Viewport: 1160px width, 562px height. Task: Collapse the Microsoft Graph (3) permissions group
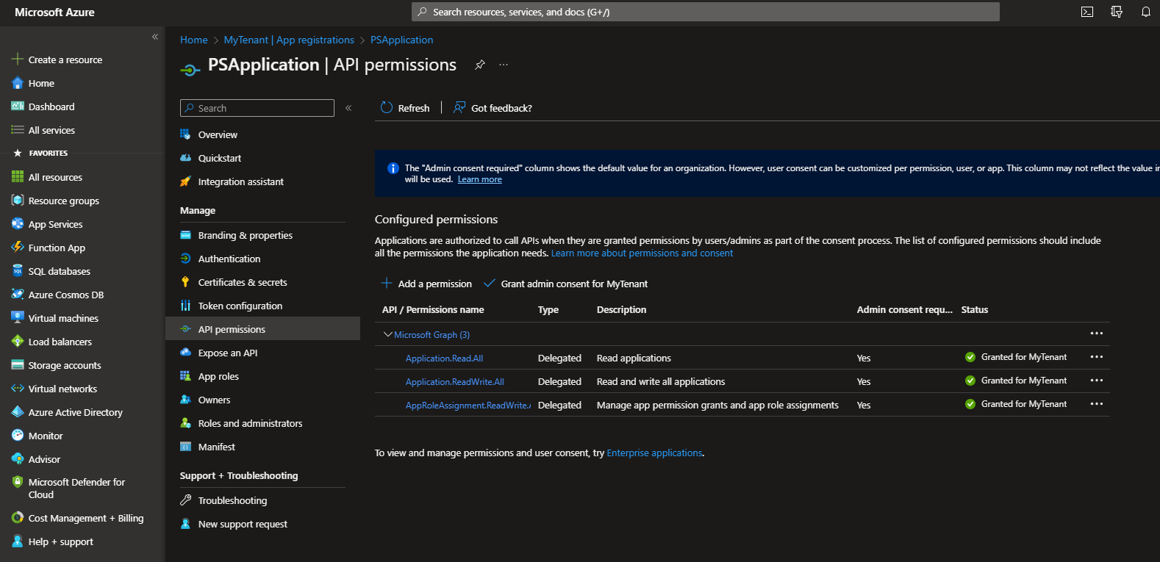tap(387, 334)
